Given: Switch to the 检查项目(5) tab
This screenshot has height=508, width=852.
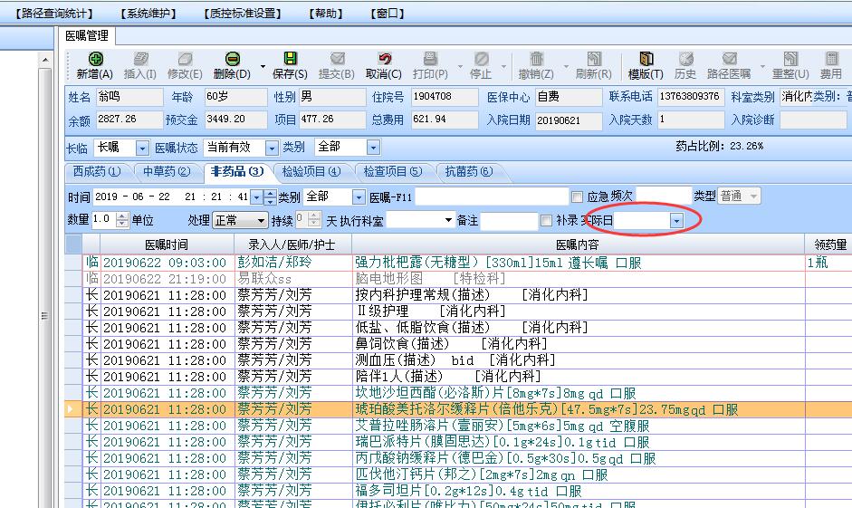Looking at the screenshot, I should click(392, 172).
